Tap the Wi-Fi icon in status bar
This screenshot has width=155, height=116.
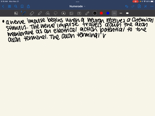145,1
